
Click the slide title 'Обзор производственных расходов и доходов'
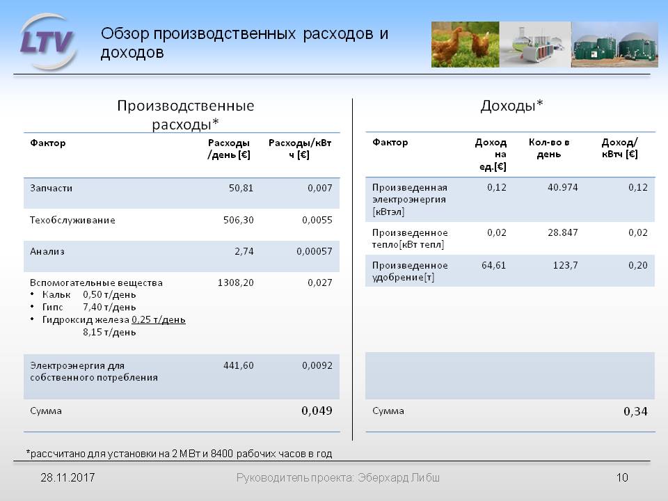244,43
